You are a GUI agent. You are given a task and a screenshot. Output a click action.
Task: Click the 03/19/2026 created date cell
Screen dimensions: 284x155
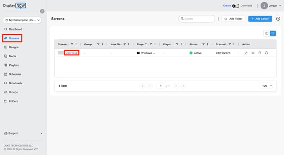pos(223,53)
